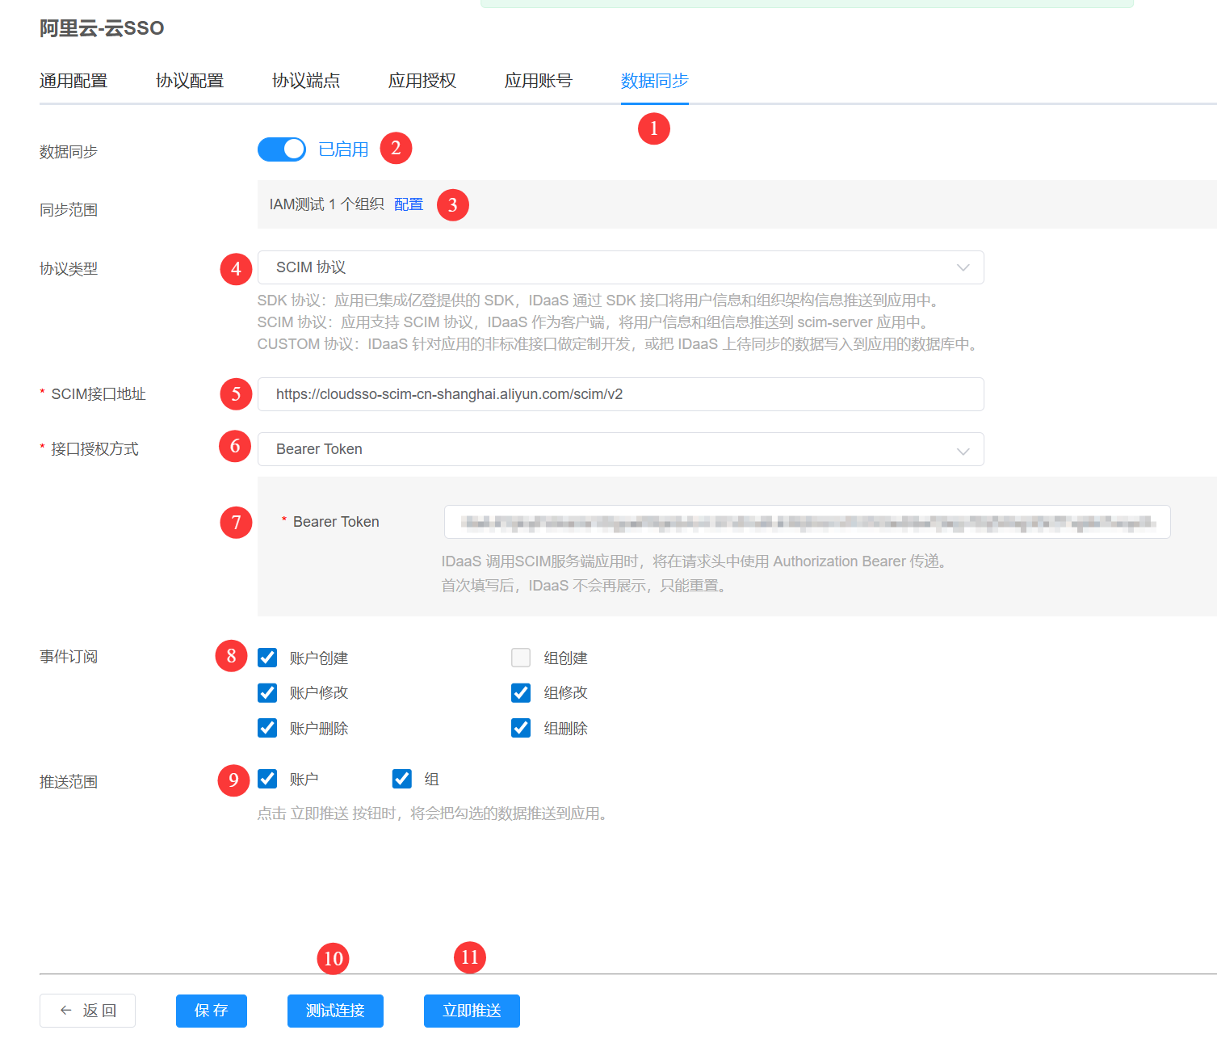Uncheck the 账户删除 checkbox
Viewport: 1217px width, 1047px height.
tap(267, 728)
